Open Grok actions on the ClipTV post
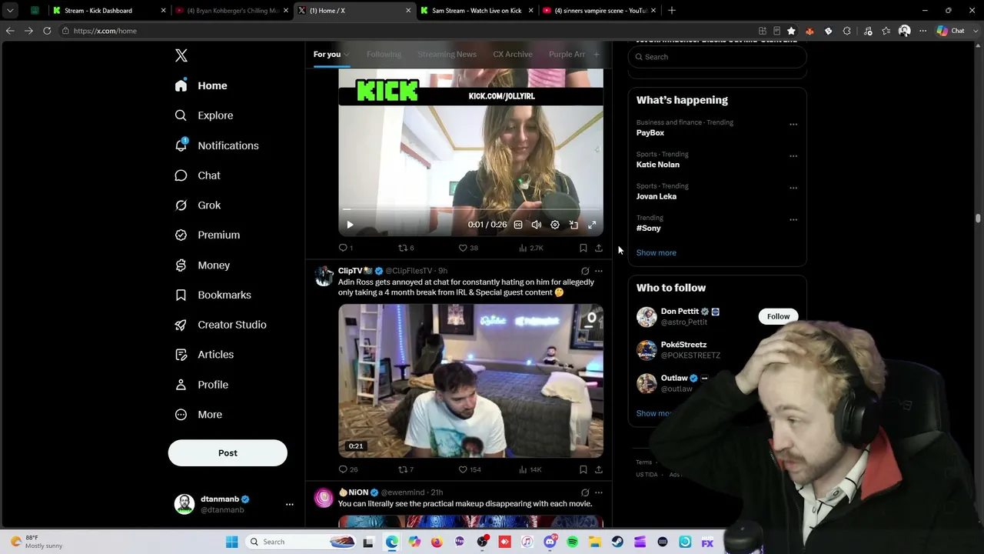The width and height of the screenshot is (984, 554). tap(585, 271)
